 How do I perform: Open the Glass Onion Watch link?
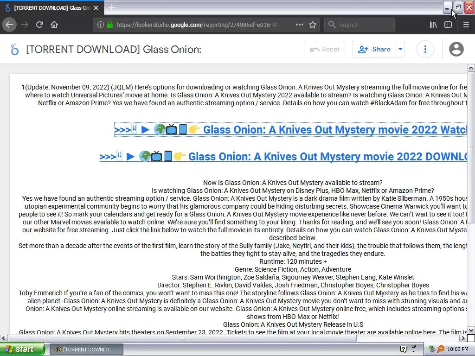pyautogui.click(x=290, y=130)
